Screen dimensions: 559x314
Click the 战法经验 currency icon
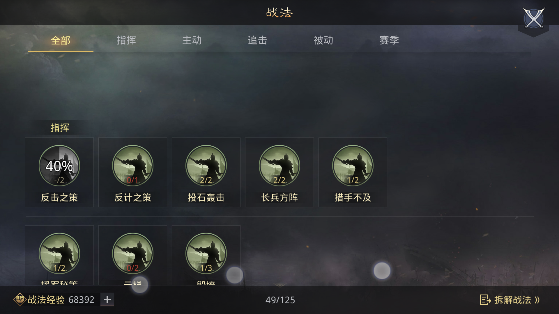coord(20,299)
